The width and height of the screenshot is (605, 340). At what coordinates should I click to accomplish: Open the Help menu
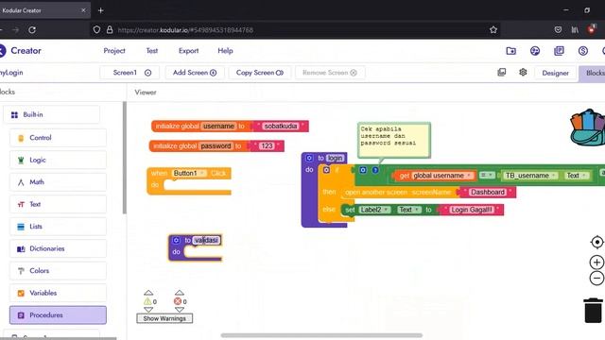pyautogui.click(x=225, y=50)
